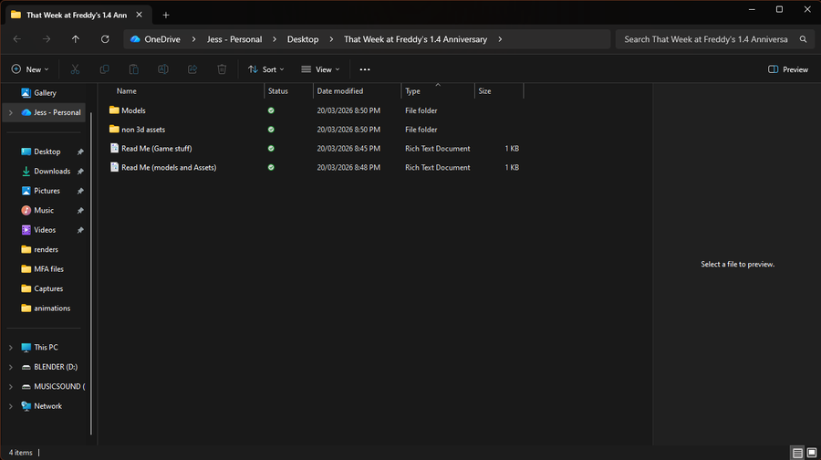
Task: Expand Jess - Personal tree node
Action: coord(10,112)
